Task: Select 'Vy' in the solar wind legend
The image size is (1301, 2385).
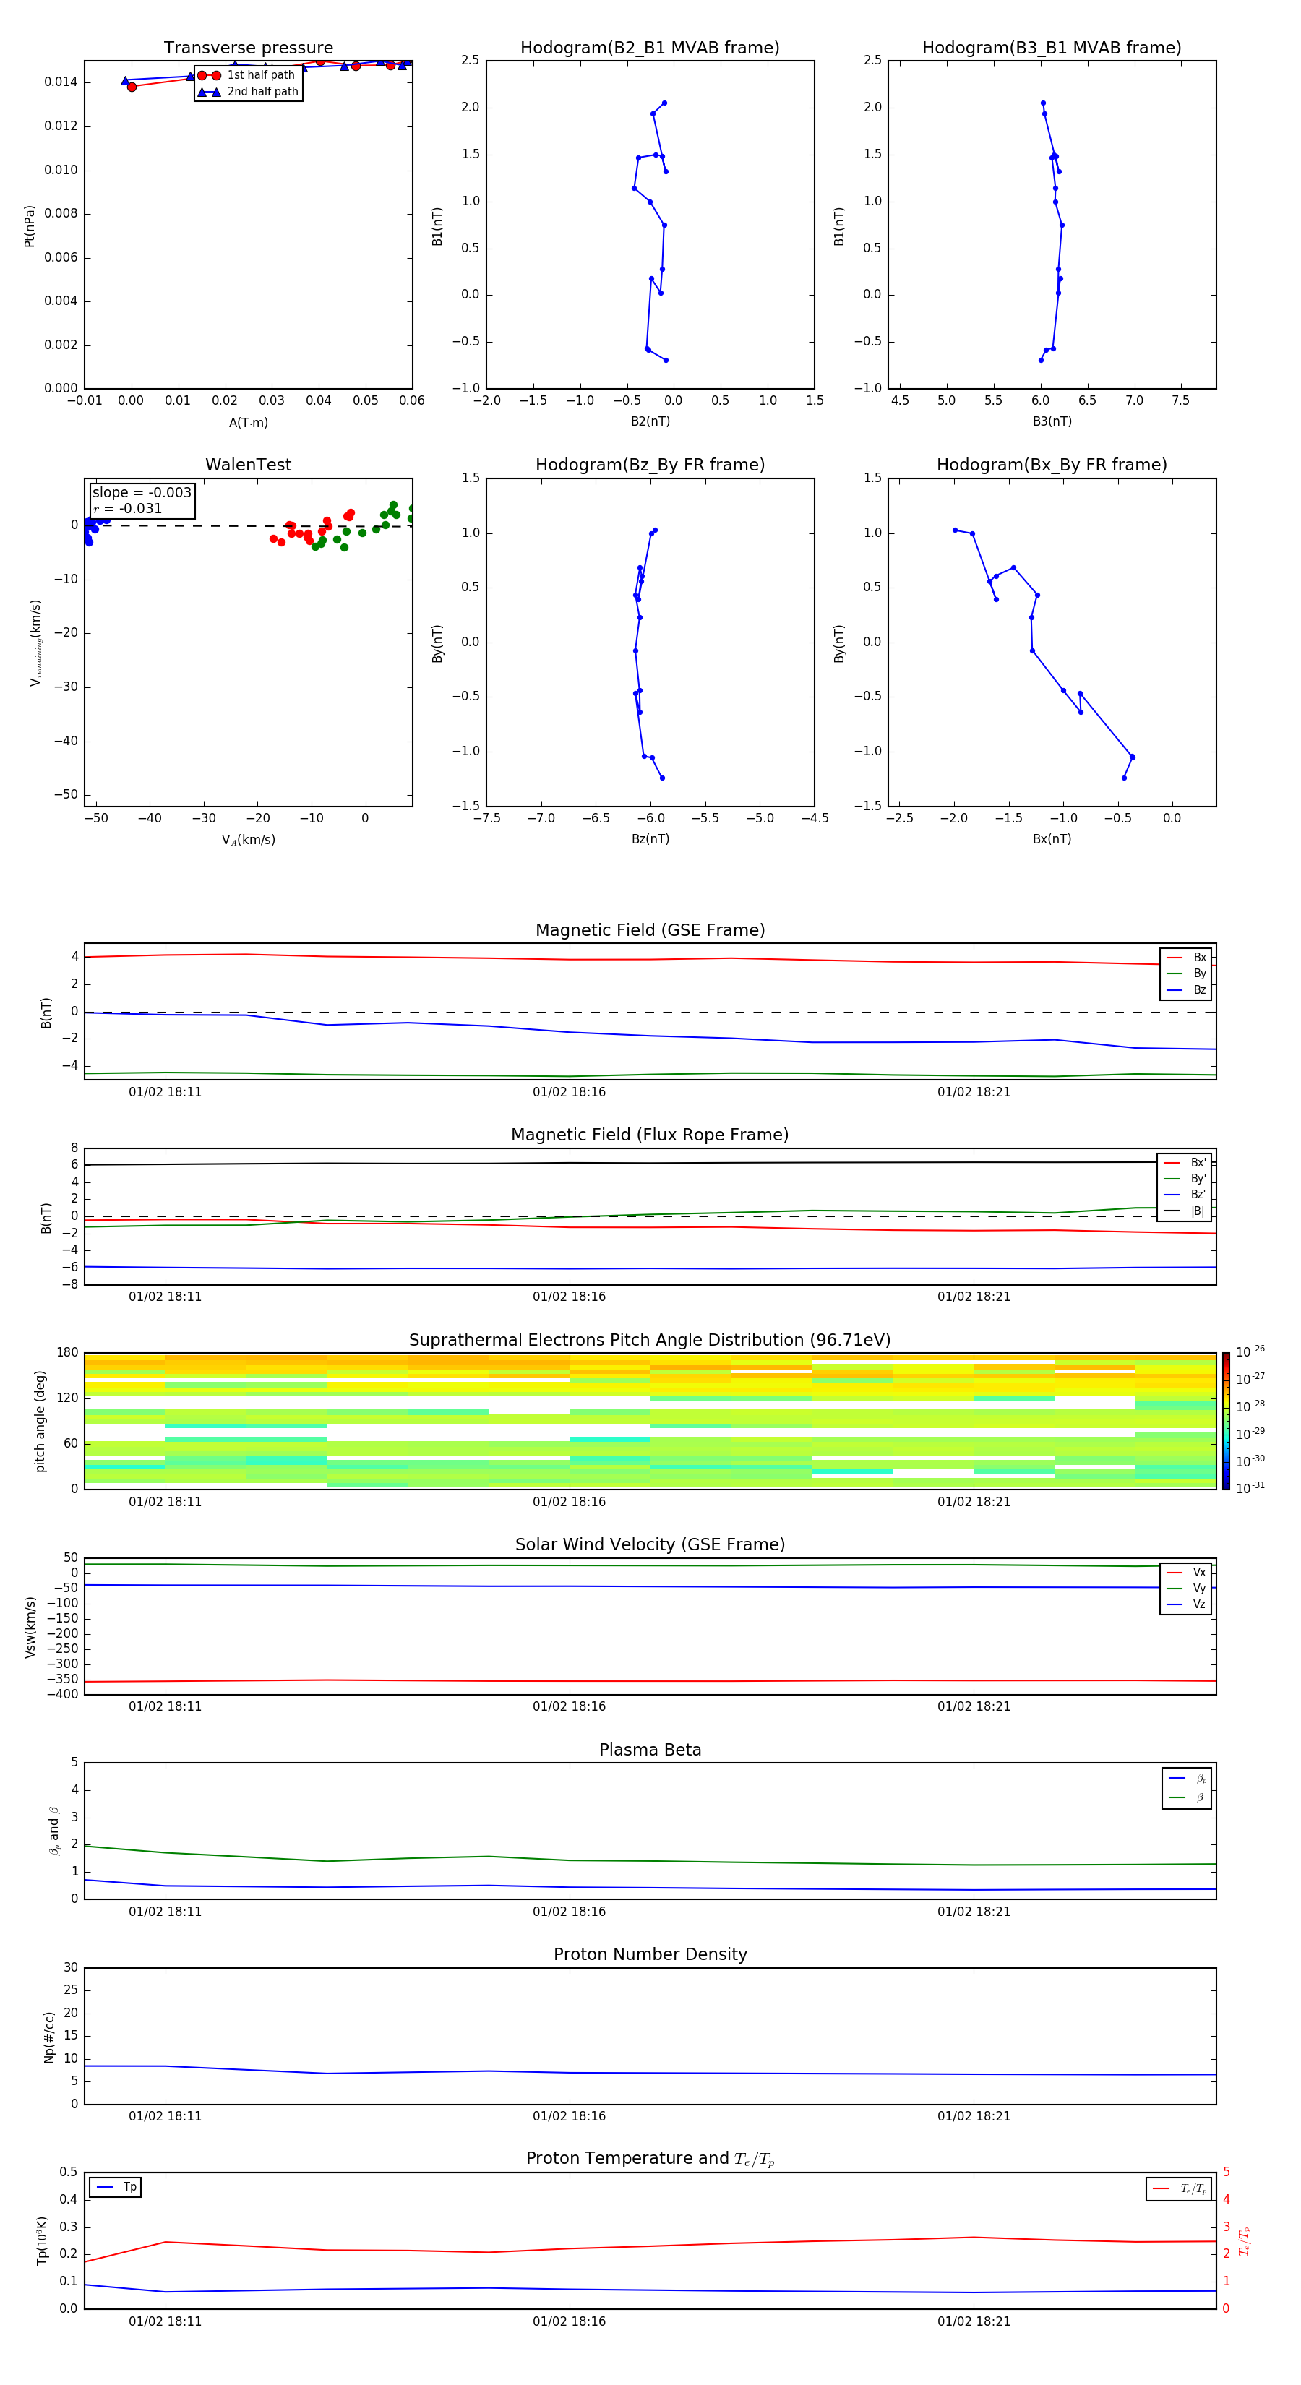Action: (x=1187, y=1589)
